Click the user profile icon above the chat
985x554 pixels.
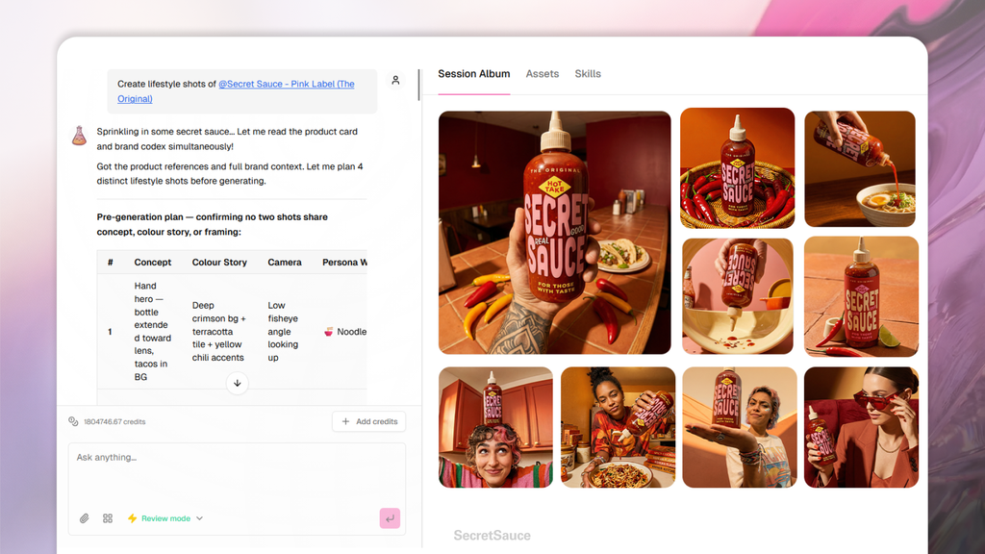[x=395, y=81]
